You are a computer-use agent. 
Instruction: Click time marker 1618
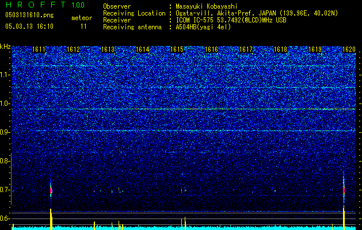pos(280,49)
